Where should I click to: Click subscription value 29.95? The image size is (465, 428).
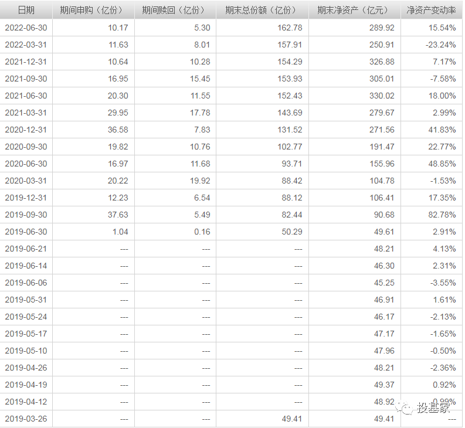click(x=118, y=113)
